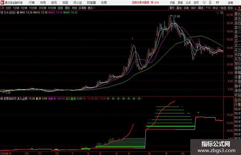Switch to the 5分钟 period tab
Screen dimensions: 241x155
coord(24,8)
